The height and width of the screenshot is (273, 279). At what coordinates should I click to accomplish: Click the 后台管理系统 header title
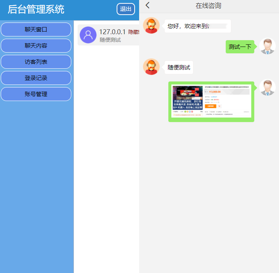(x=36, y=9)
